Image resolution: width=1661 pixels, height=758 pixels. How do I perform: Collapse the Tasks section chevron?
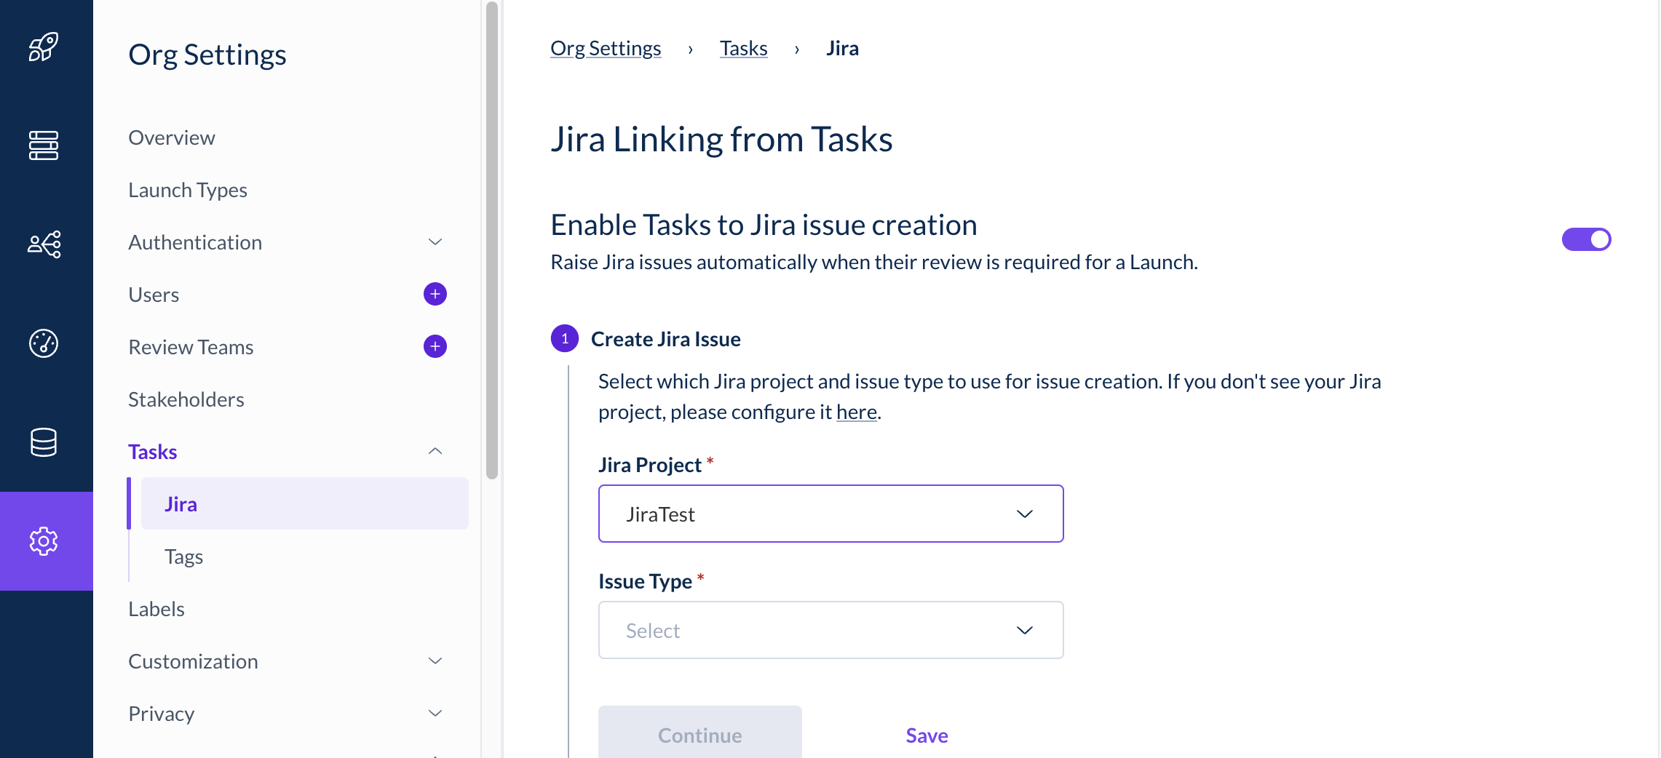(435, 451)
